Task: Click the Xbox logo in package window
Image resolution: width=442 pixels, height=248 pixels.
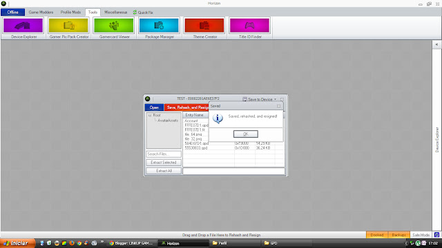Action: (147, 99)
